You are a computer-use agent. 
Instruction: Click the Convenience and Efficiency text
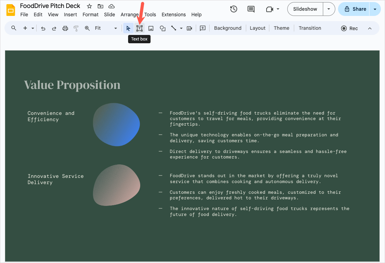51,116
